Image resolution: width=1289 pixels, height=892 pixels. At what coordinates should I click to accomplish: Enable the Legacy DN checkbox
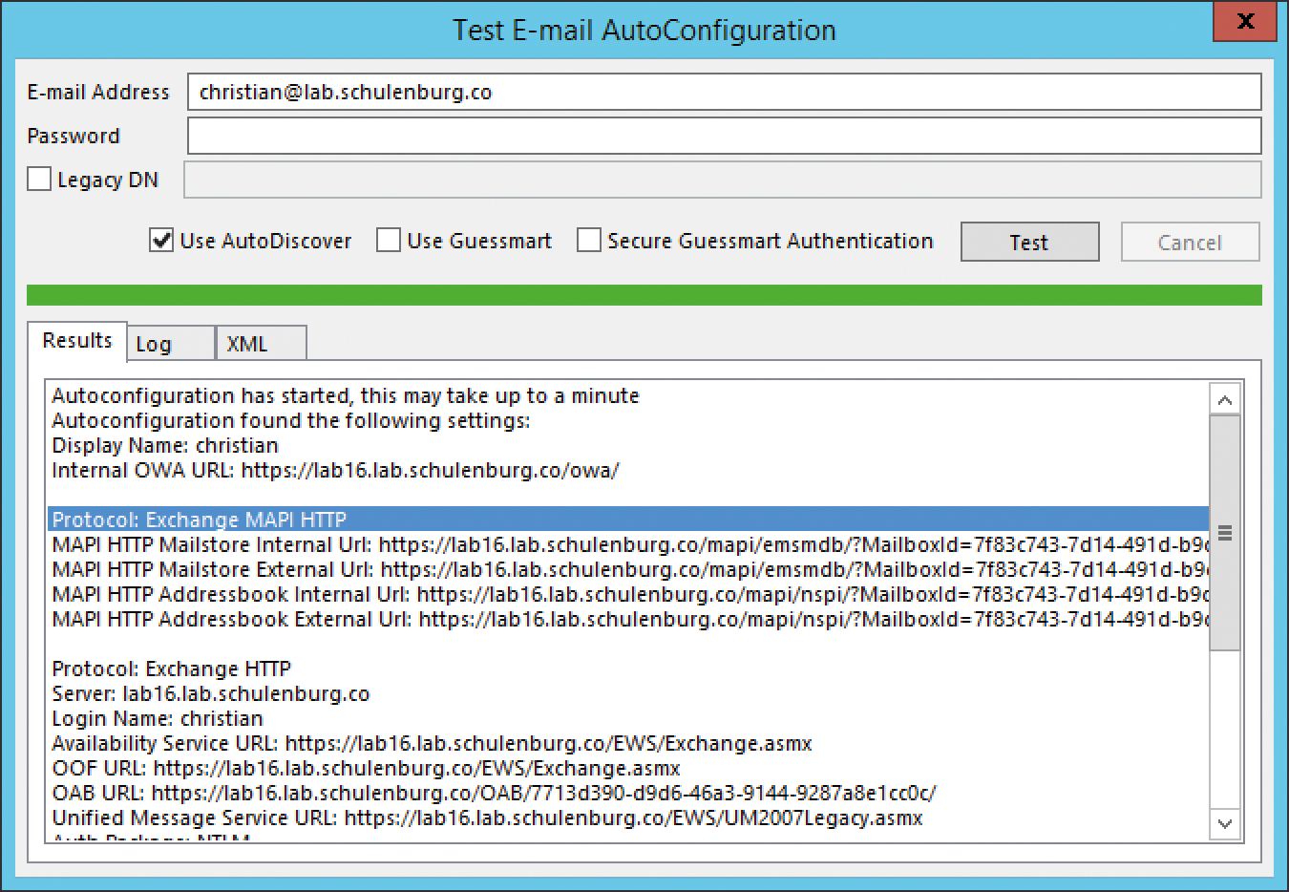[38, 179]
